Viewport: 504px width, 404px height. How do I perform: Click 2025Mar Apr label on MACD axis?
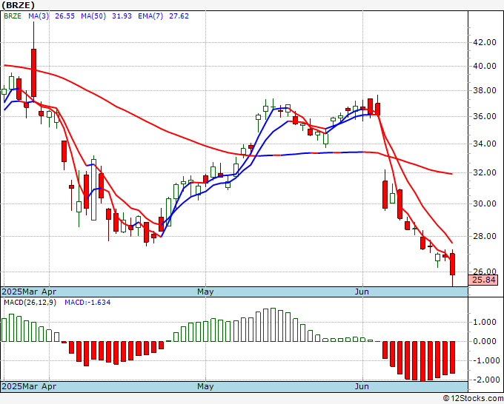(29, 386)
